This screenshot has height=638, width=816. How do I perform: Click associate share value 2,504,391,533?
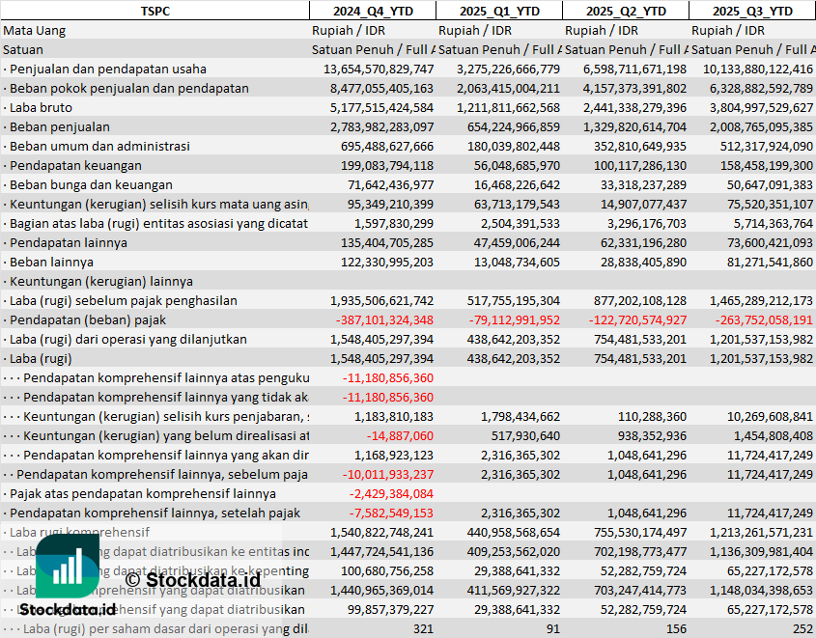[520, 223]
